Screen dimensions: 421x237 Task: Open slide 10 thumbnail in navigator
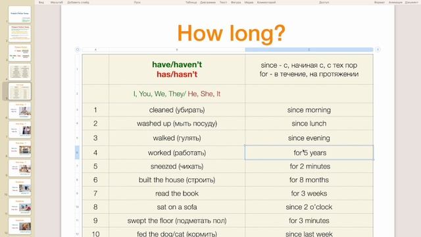20,187
